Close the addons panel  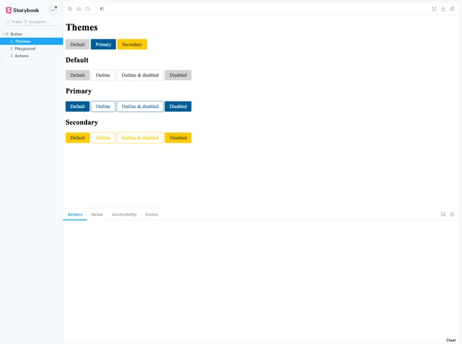pos(452,214)
